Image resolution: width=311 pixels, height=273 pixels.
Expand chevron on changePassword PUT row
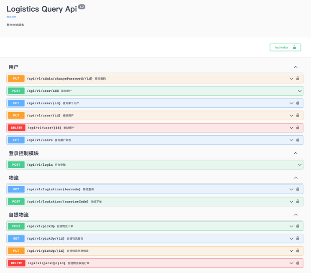click(x=291, y=78)
